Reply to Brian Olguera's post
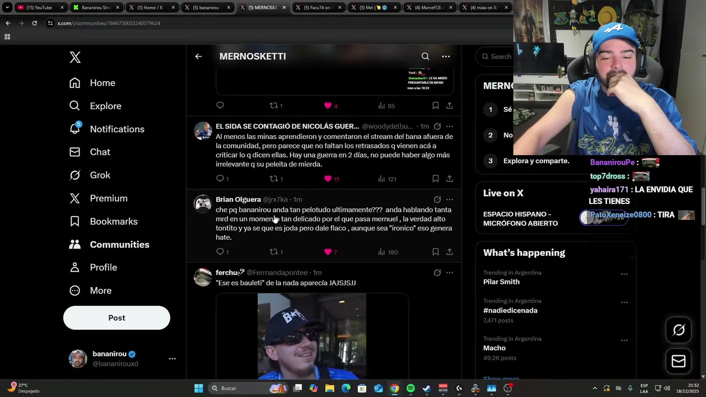 [x=222, y=252]
